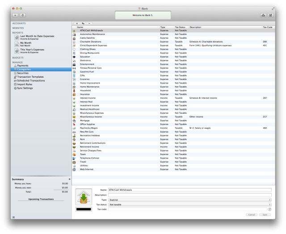Screen dimensions: 286x234
Task: Click into the Description text field
Action: click(x=189, y=195)
